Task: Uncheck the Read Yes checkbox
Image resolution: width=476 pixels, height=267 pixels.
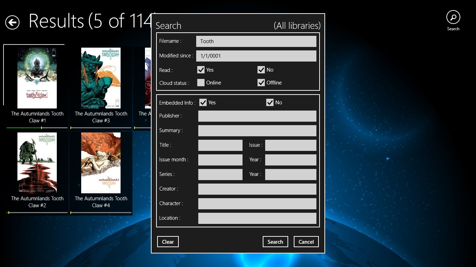Action: click(x=201, y=70)
